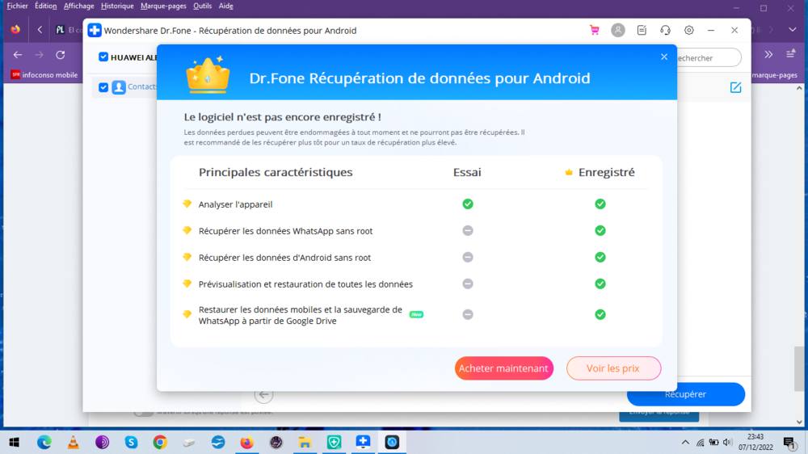Image resolution: width=808 pixels, height=454 pixels.
Task: Open the Historique menu
Action: [x=117, y=6]
